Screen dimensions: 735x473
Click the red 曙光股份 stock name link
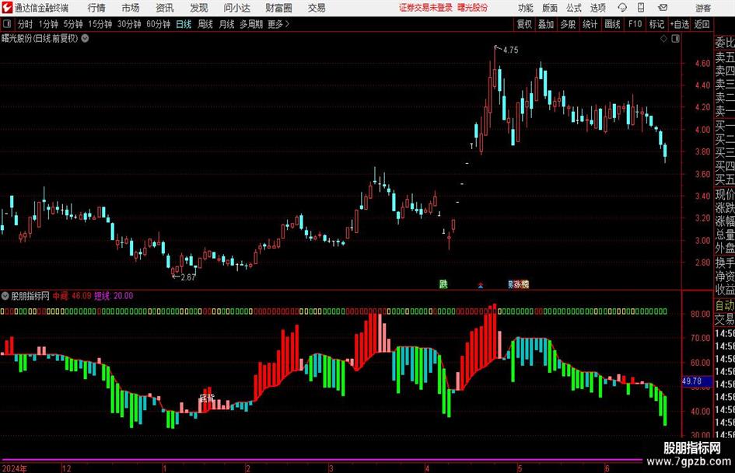coord(473,8)
